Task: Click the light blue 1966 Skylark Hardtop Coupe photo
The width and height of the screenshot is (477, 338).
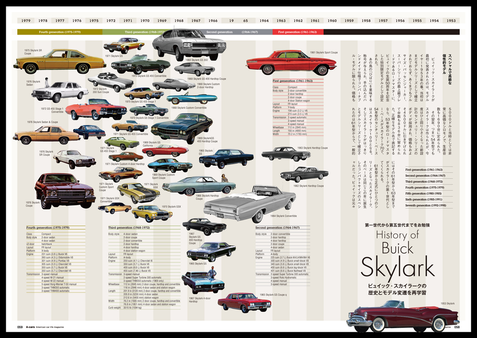Action: (199, 185)
